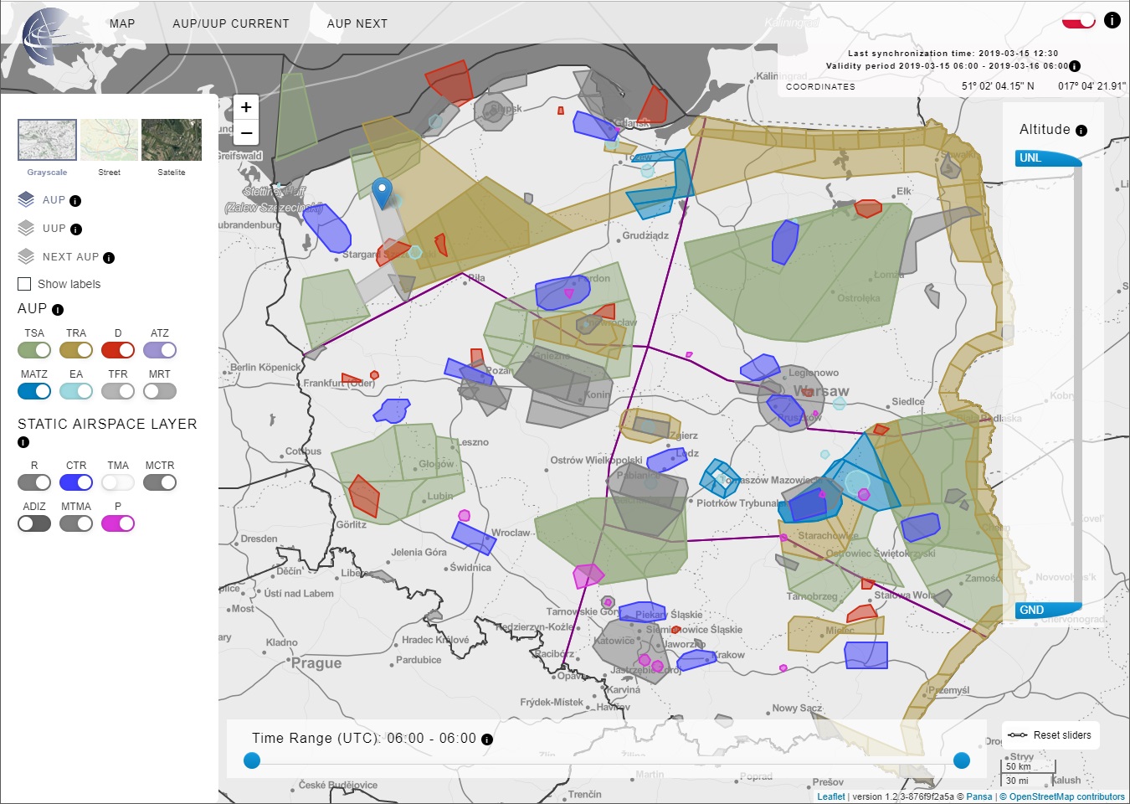1130x804 pixels.
Task: Select the Satelite basemap thumbnail
Action: point(172,140)
